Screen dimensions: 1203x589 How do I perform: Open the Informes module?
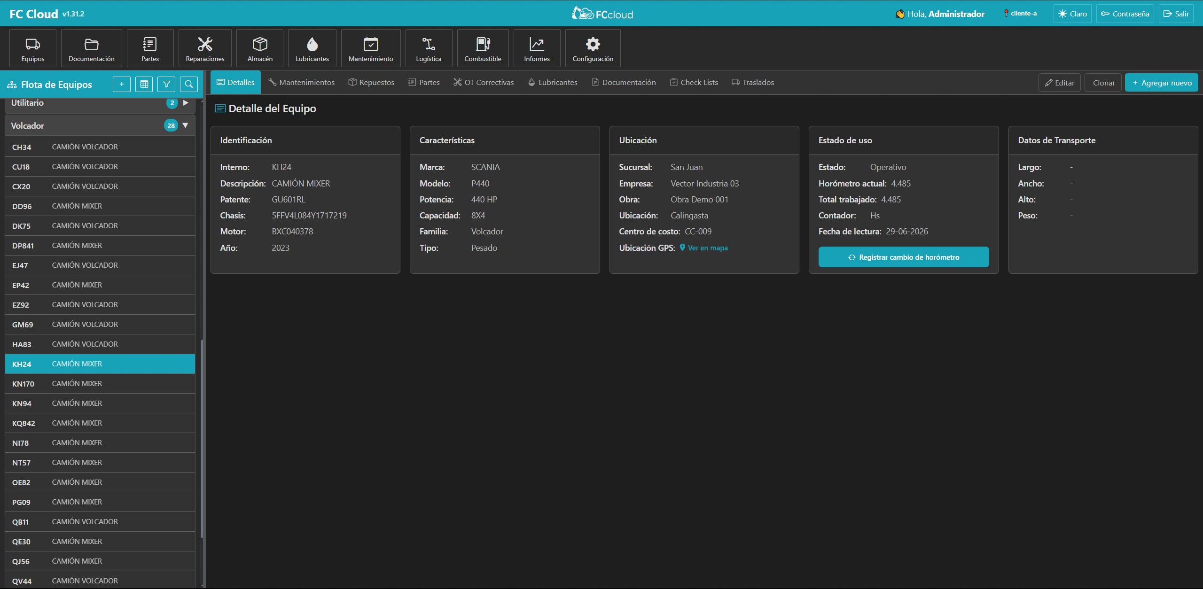(537, 49)
